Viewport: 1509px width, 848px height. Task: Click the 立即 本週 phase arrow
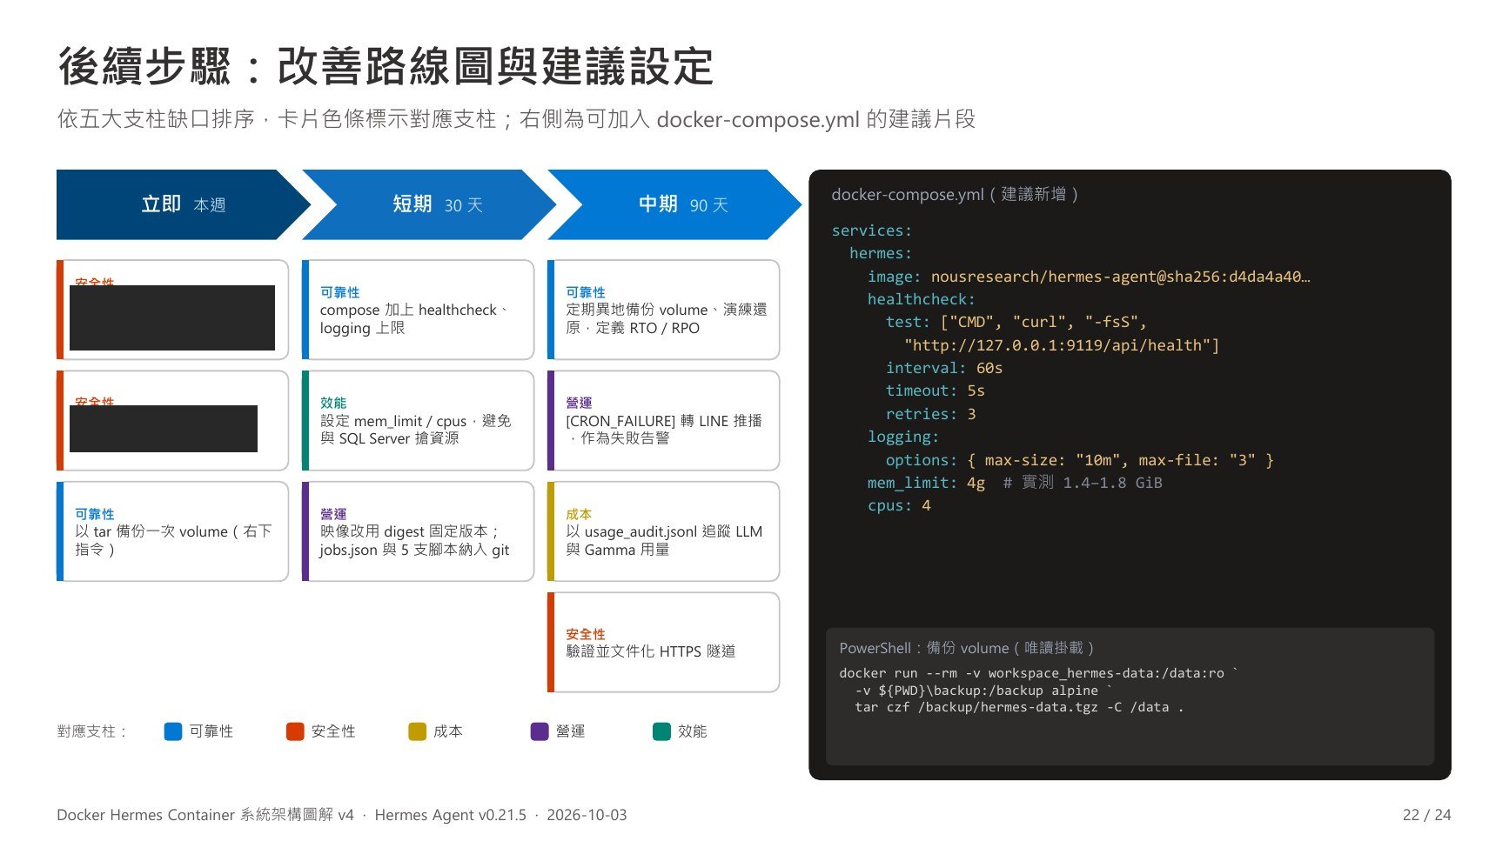tap(183, 204)
